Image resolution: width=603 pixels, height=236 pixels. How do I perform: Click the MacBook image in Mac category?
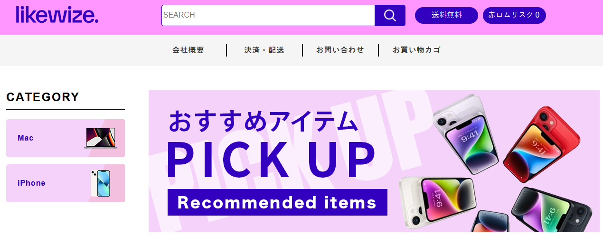click(101, 138)
